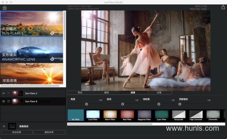Open the 编辑 edit tab
This screenshot has width=227, height=139.
tap(106, 93)
